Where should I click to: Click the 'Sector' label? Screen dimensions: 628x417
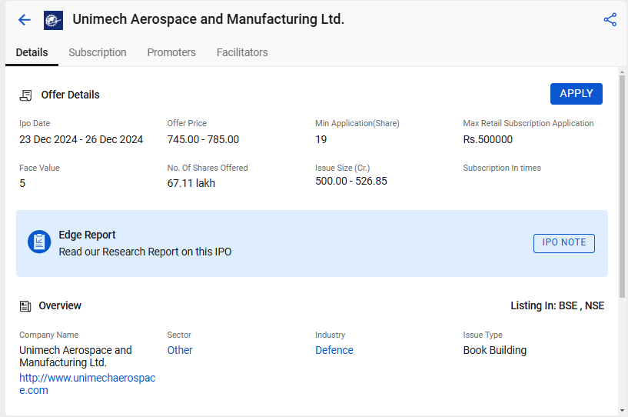179,335
